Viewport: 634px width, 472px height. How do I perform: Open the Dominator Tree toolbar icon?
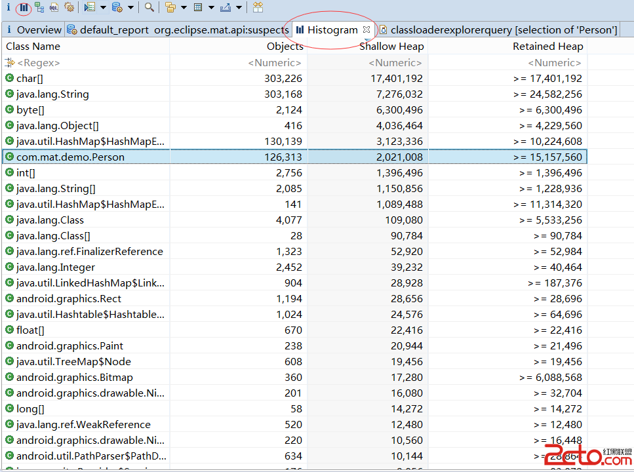(x=39, y=8)
